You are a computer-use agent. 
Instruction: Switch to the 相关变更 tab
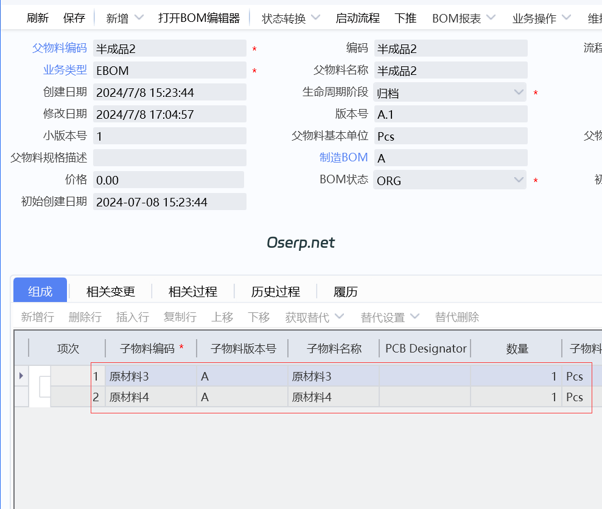[x=110, y=291]
